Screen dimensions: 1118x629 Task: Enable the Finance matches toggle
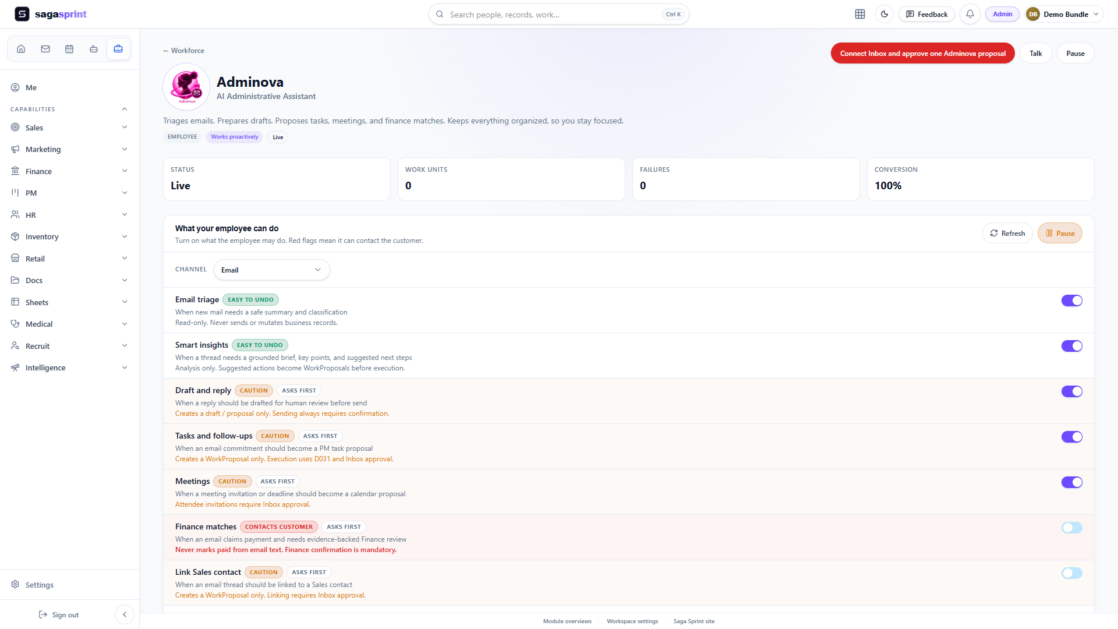pyautogui.click(x=1071, y=528)
